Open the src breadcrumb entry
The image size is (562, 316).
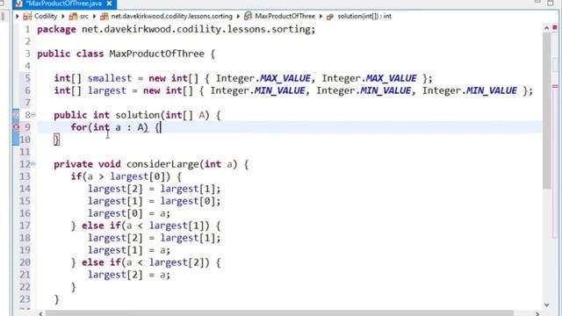84,16
